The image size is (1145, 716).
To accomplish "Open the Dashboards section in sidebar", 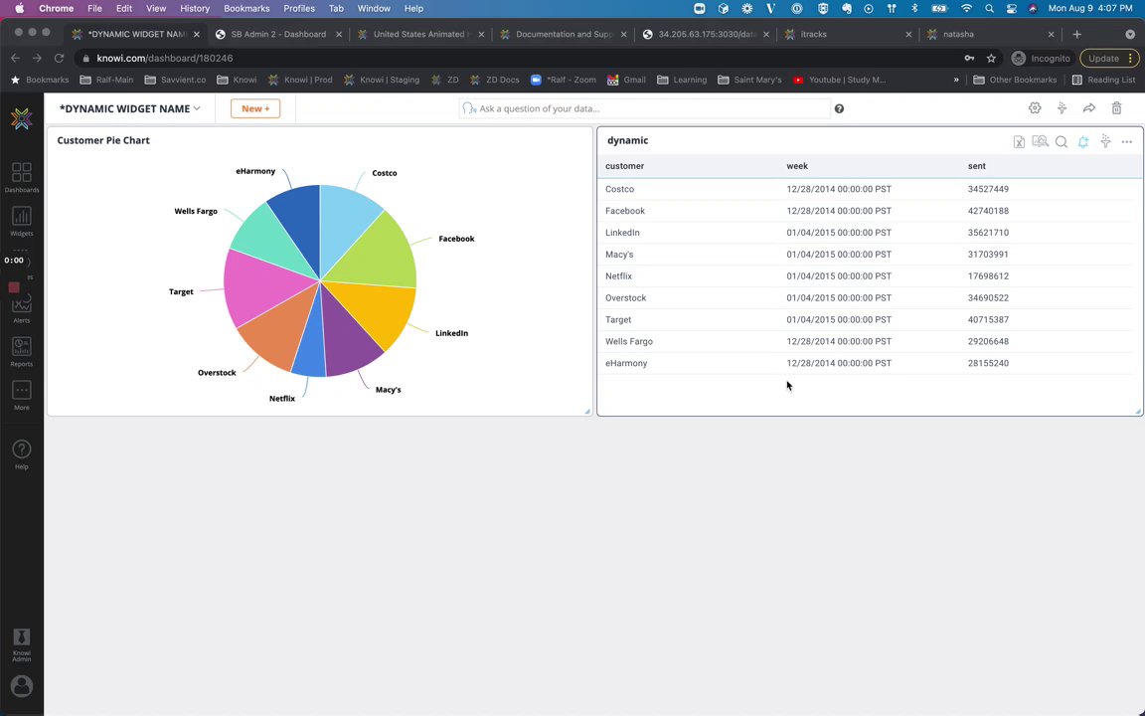I will pos(21,178).
